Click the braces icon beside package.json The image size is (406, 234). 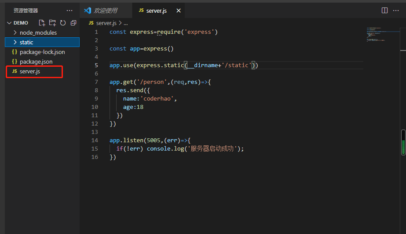click(15, 61)
